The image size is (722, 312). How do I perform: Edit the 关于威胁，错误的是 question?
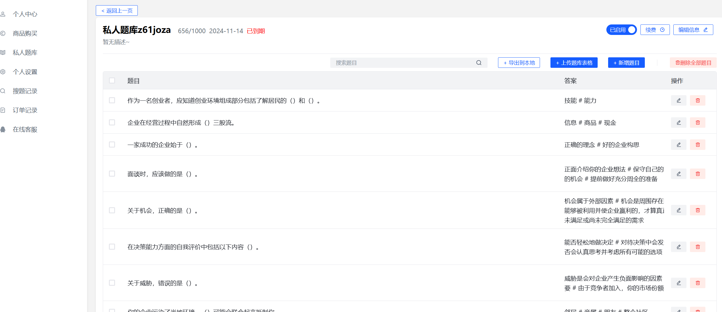coord(678,283)
